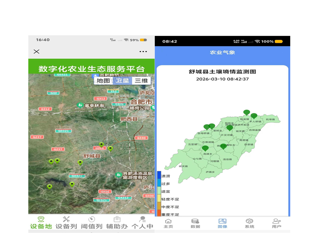The width and height of the screenshot is (330, 233).
Task: Open the 用户 user profile tab
Action: coord(276,223)
